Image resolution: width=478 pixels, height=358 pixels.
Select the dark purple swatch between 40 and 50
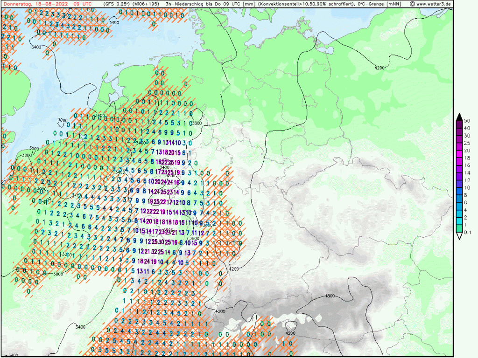[459, 124]
